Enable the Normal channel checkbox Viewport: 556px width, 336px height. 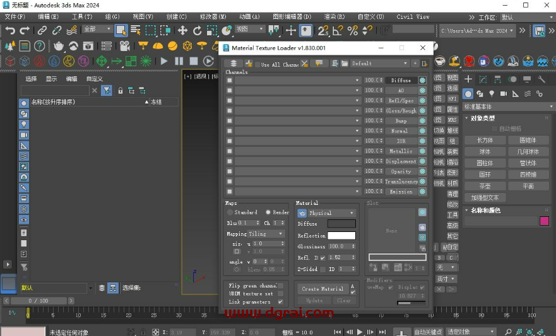[x=230, y=131]
